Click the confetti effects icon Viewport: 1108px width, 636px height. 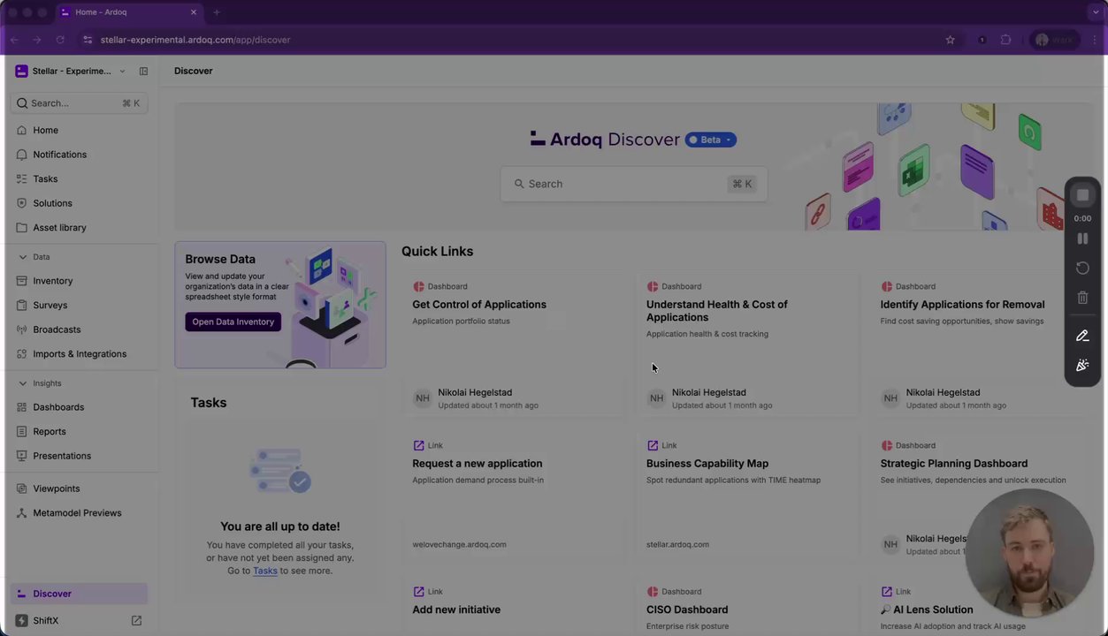(1082, 366)
